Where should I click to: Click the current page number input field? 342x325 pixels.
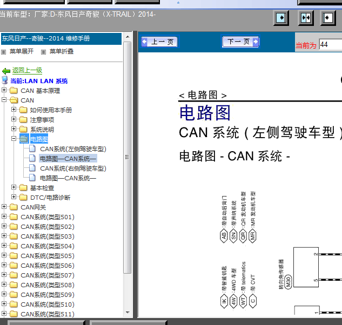click(x=330, y=45)
